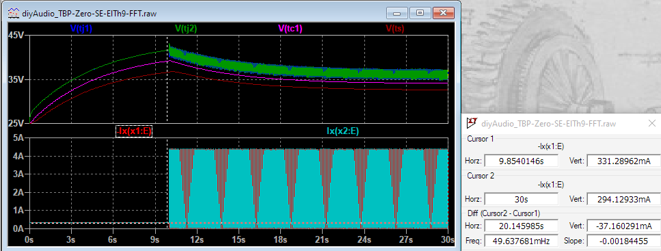Maximize the waveform window
661x251 pixels.
click(x=420, y=13)
